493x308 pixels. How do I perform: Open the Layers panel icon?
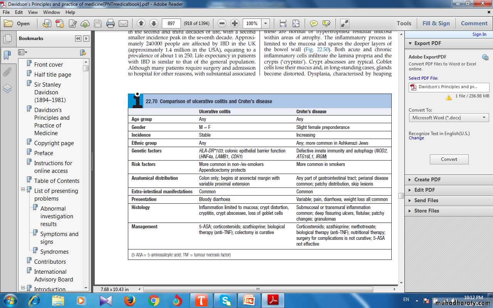pyautogui.click(x=7, y=89)
